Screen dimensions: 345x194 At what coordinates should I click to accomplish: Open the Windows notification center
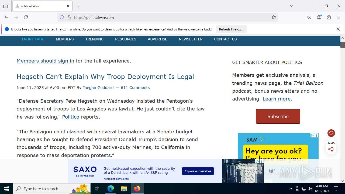point(336,189)
